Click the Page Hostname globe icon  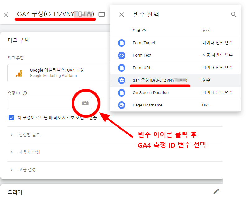point(122,105)
